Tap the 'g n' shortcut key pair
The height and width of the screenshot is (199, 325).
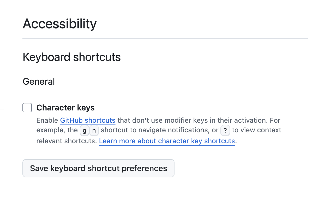point(89,130)
